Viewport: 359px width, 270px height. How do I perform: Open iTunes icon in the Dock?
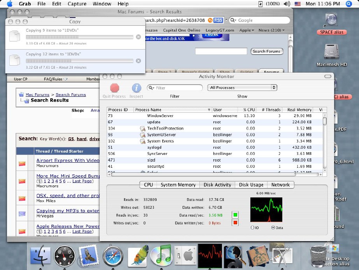pos(162,255)
